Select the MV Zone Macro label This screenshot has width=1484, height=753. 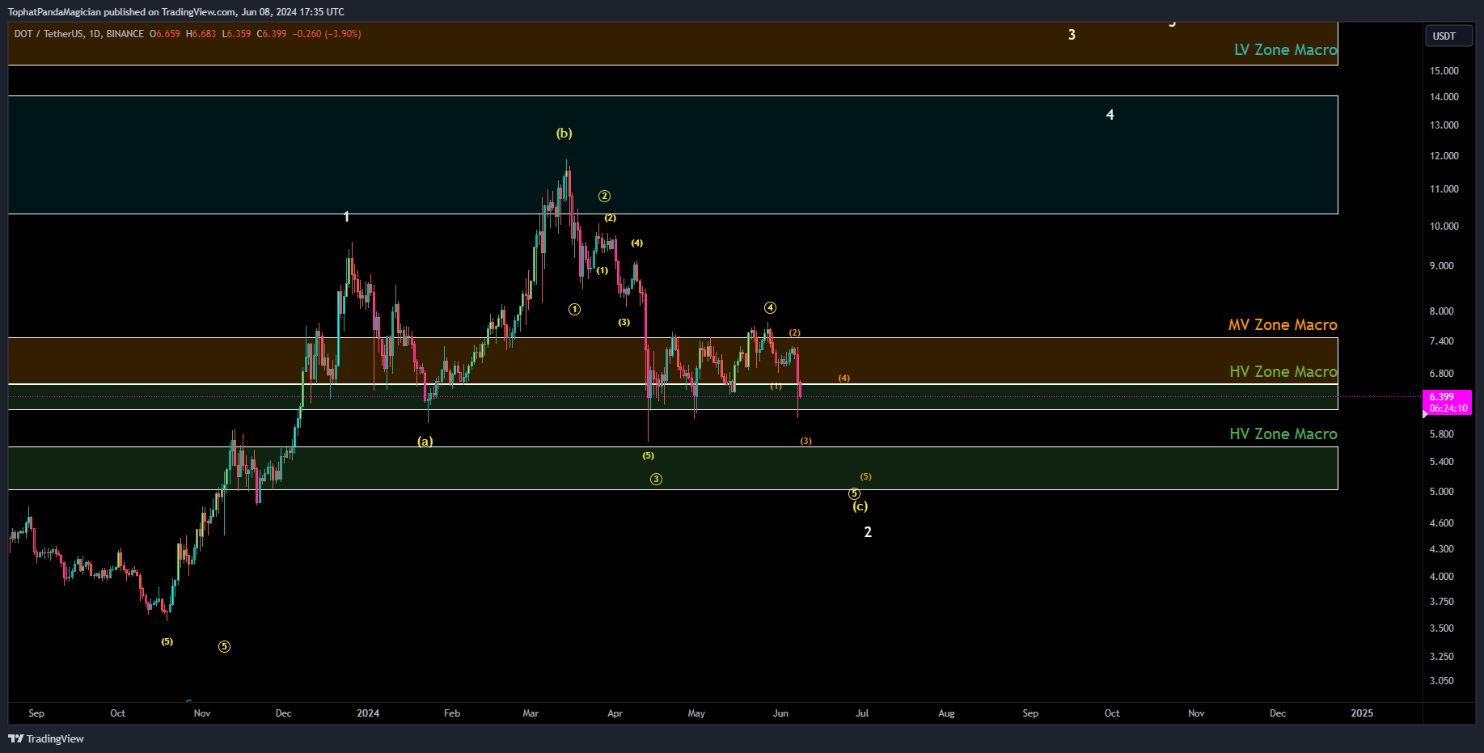pos(1283,325)
